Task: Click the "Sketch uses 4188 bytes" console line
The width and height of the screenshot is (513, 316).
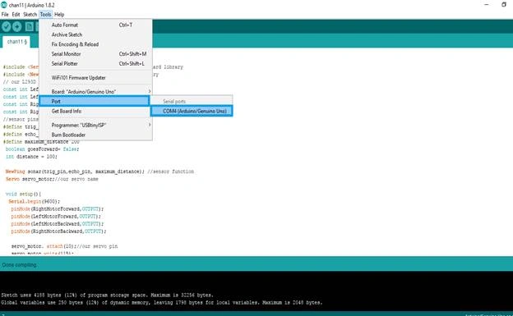Action: (x=107, y=295)
